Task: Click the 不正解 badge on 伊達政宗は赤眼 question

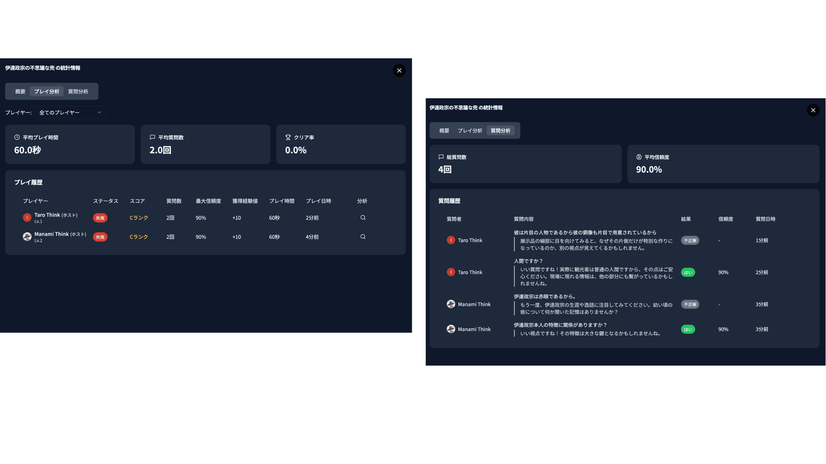Action: click(690, 304)
